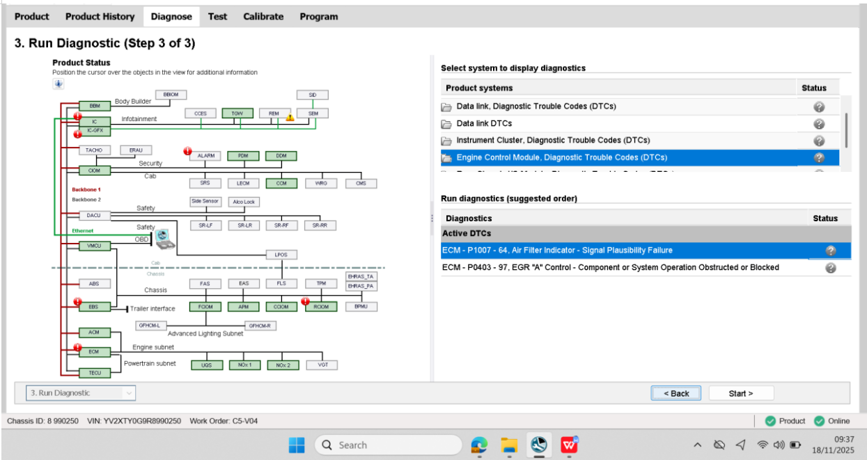Launch Microsoft Edge from the taskbar
The width and height of the screenshot is (867, 460).
tap(478, 445)
